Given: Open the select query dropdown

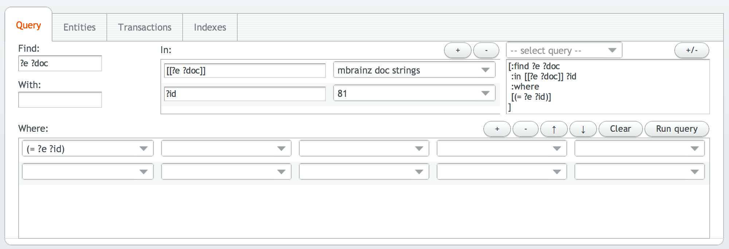Looking at the screenshot, I should (564, 50).
